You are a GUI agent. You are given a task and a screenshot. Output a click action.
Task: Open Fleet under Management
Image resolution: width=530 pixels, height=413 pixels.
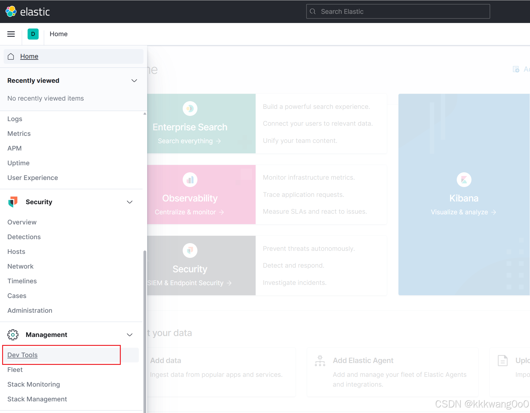15,370
